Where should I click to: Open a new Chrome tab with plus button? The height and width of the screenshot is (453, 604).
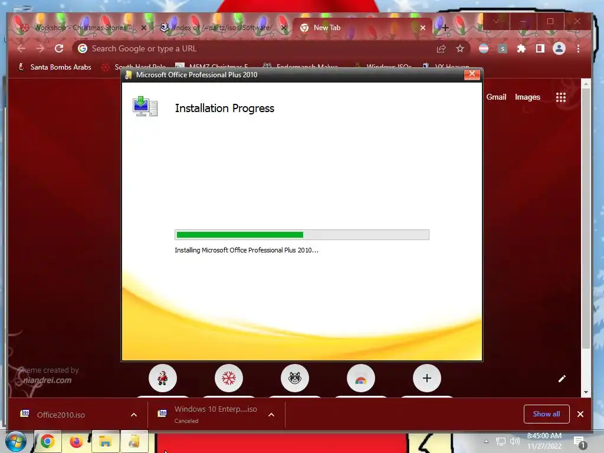pyautogui.click(x=445, y=28)
